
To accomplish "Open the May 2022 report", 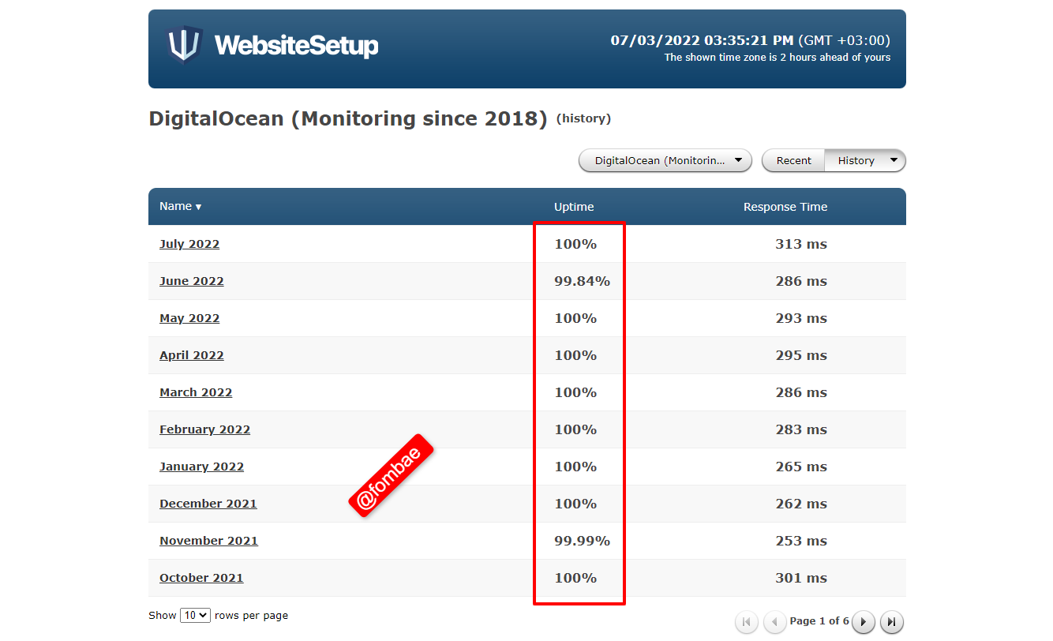I will pos(189,318).
